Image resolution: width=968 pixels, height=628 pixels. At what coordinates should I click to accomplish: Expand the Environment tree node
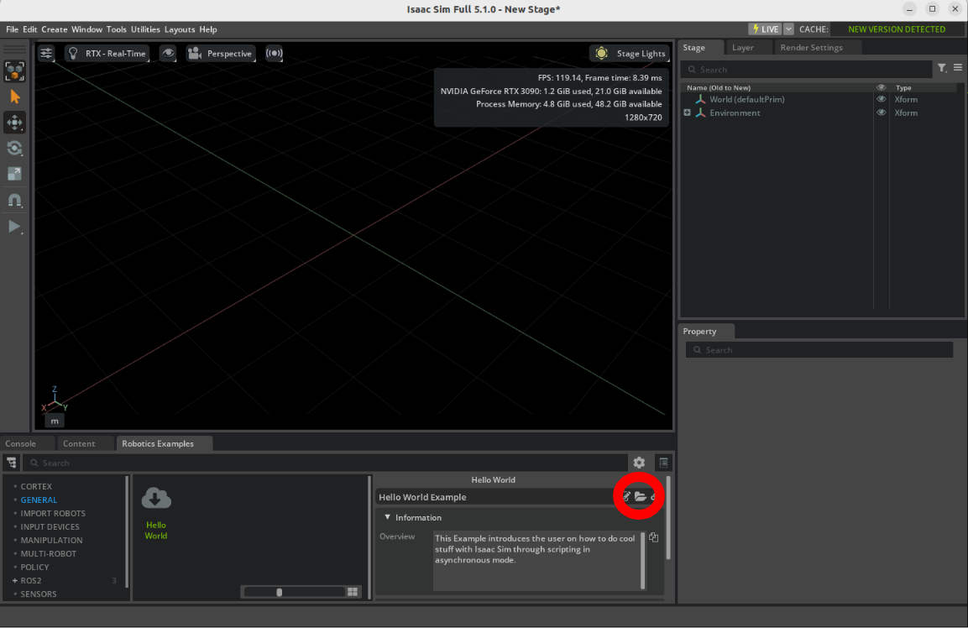688,113
